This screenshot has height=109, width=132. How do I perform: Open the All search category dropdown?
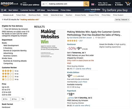[45, 4]
